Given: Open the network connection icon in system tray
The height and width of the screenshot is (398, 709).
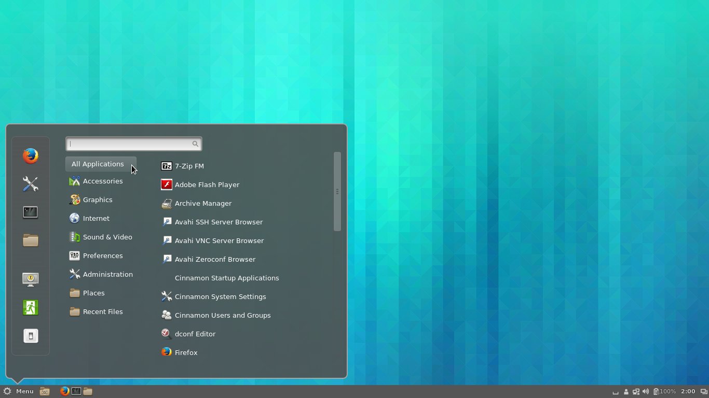Looking at the screenshot, I should click(636, 392).
